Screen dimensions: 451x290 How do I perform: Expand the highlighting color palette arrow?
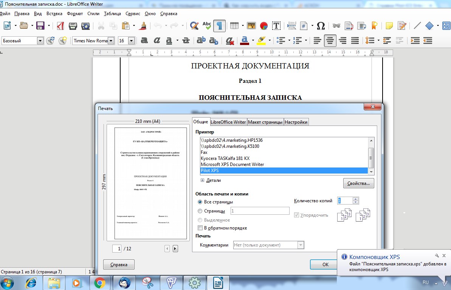pos(270,40)
